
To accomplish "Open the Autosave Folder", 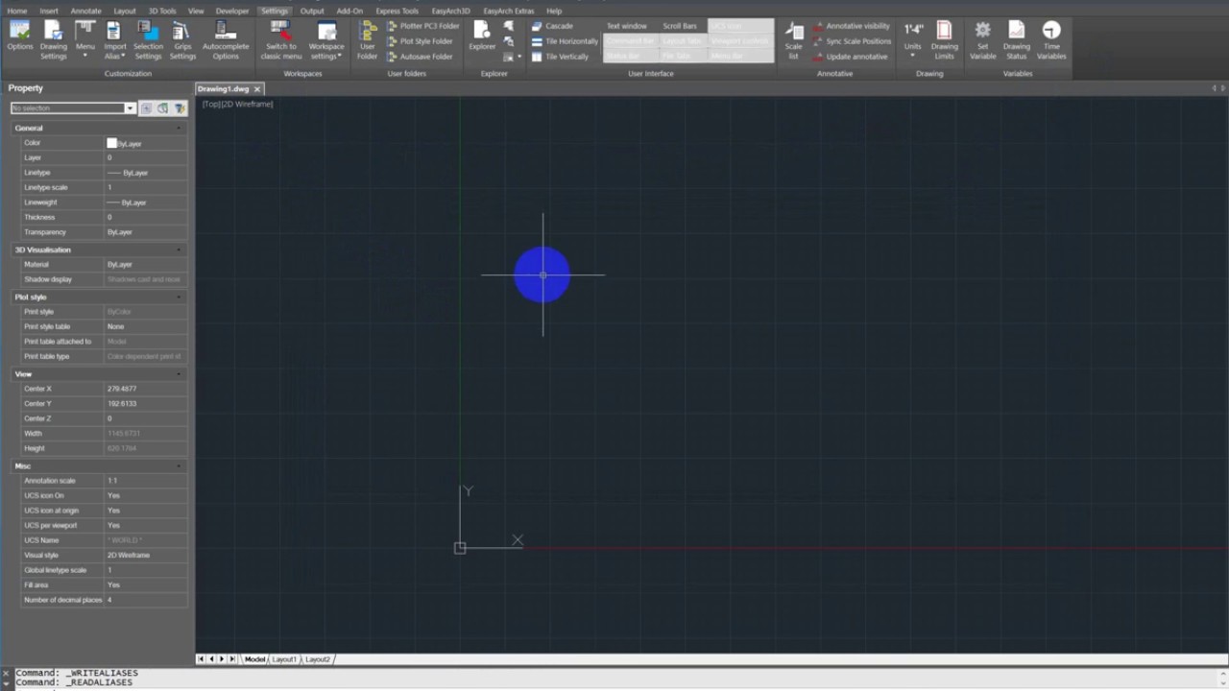I will [420, 57].
